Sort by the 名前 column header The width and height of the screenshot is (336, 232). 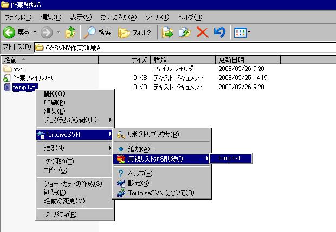coord(50,60)
